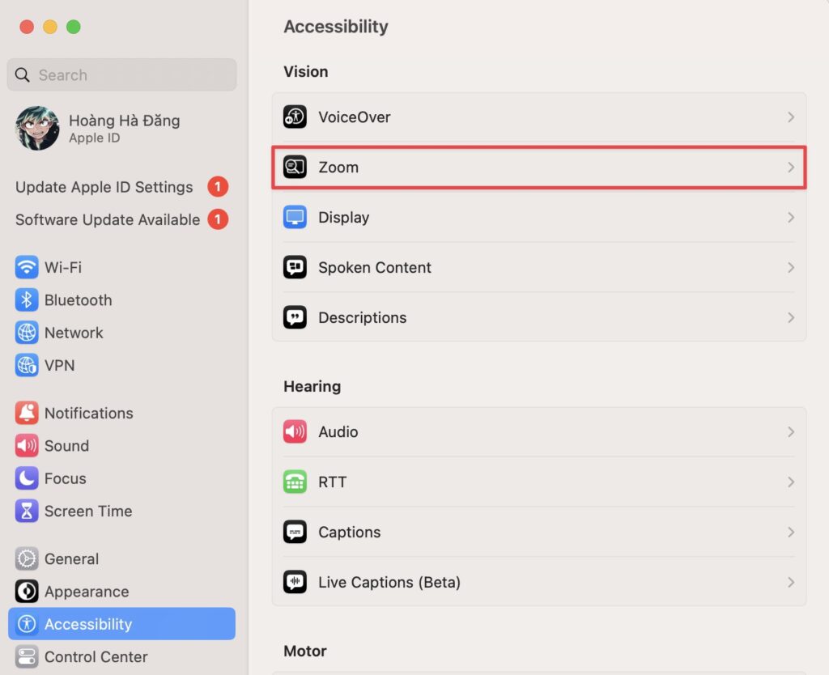Open VoiceOver settings icon
This screenshot has width=829, height=675.
tap(295, 117)
